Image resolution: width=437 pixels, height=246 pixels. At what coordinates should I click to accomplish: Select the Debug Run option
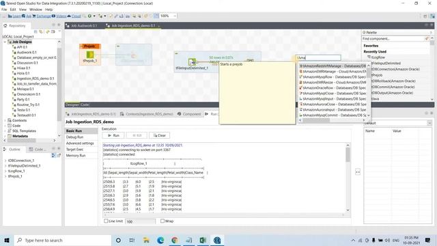coord(74,137)
